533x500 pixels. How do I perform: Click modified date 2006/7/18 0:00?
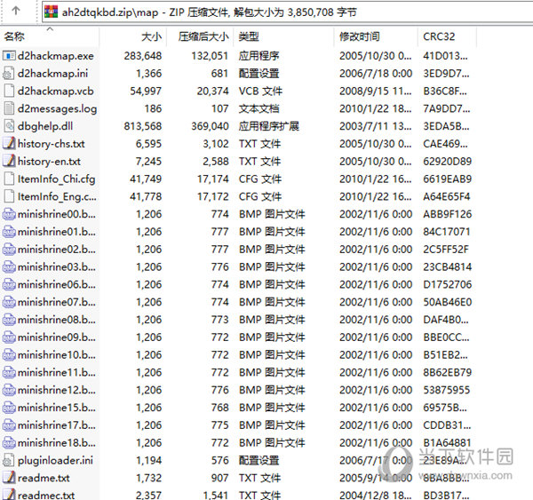coord(376,74)
